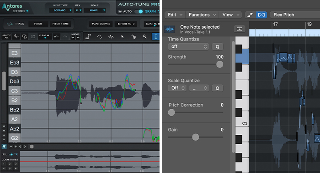Click the Make Curves button
Screen dimensions: 320x173
click(x=101, y=24)
